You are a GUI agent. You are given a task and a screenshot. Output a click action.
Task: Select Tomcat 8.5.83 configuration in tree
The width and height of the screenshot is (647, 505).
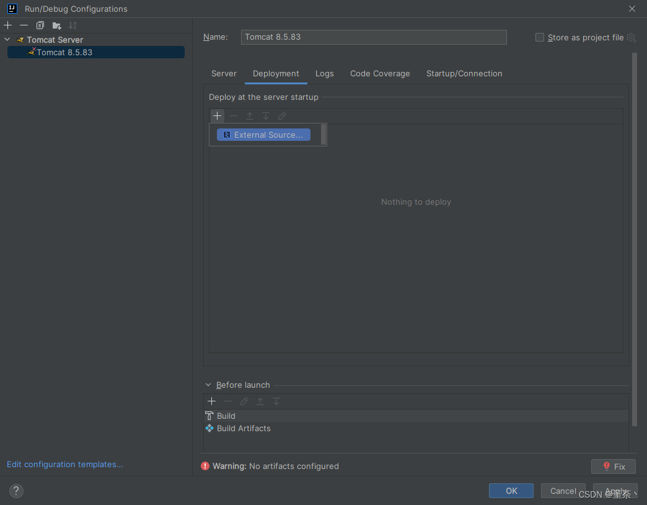(x=95, y=52)
